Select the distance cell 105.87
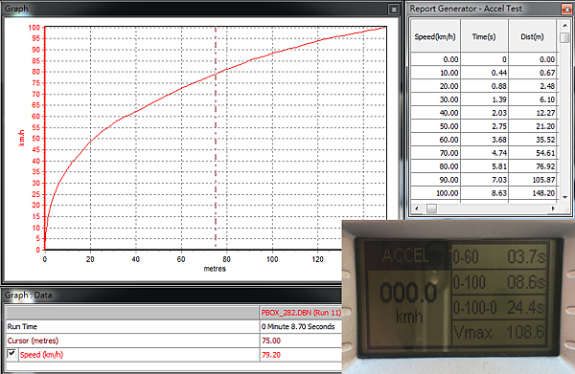 click(532, 179)
